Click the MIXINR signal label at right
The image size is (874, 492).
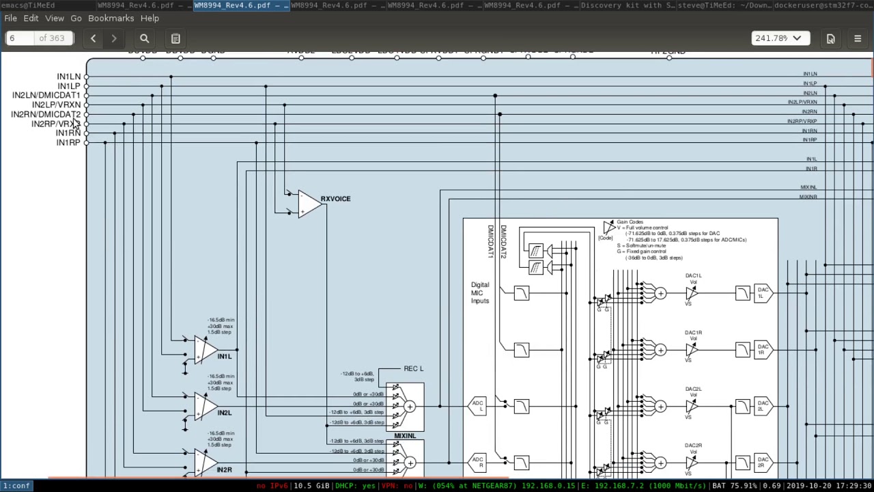click(x=808, y=197)
